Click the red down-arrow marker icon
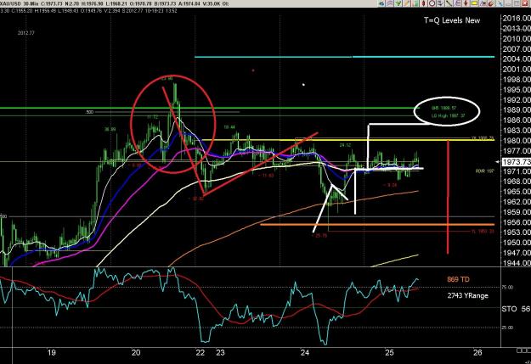 pyautogui.click(x=466, y=3)
